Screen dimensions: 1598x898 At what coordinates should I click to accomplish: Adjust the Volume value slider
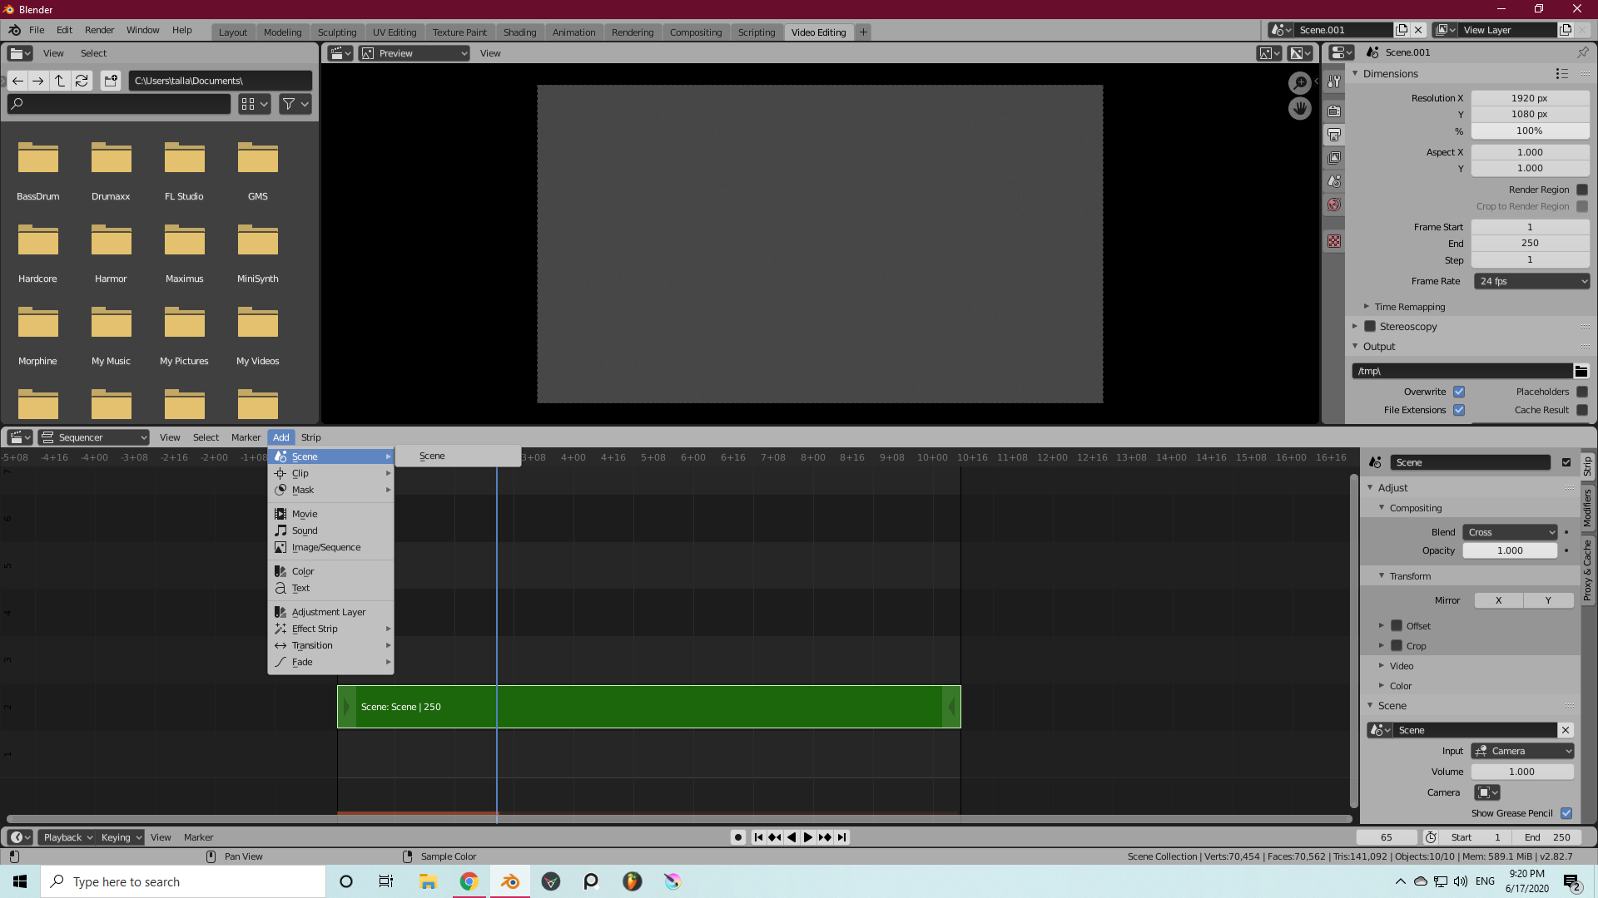(x=1522, y=772)
